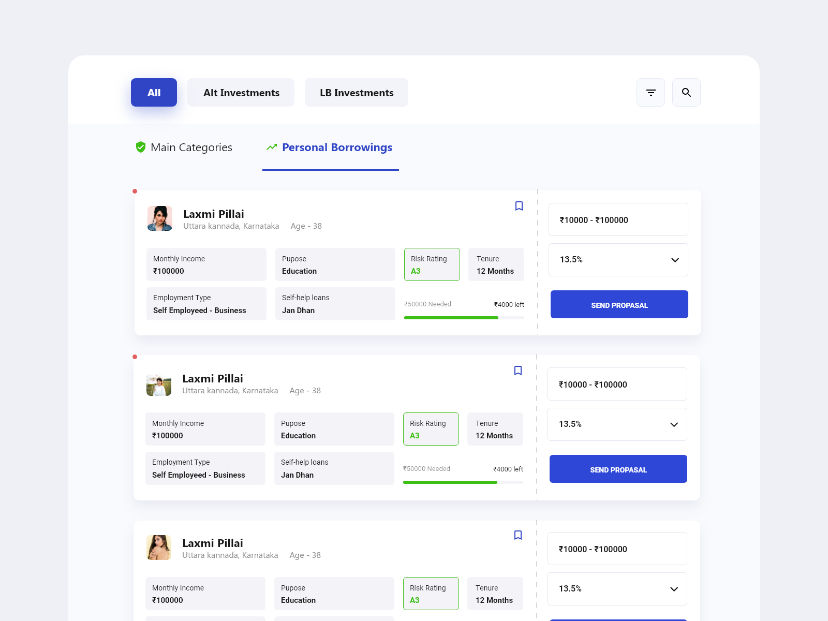Viewport: 828px width, 621px height.
Task: Bookmark the third Laxmi Pillai card
Action: (518, 535)
